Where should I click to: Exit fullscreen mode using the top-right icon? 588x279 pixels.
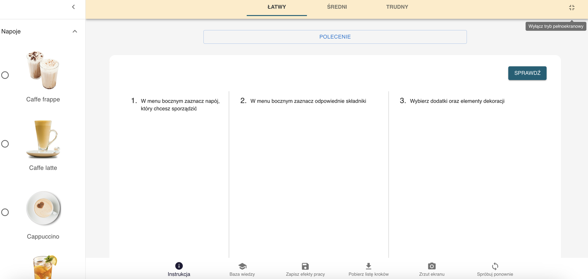pyautogui.click(x=571, y=7)
